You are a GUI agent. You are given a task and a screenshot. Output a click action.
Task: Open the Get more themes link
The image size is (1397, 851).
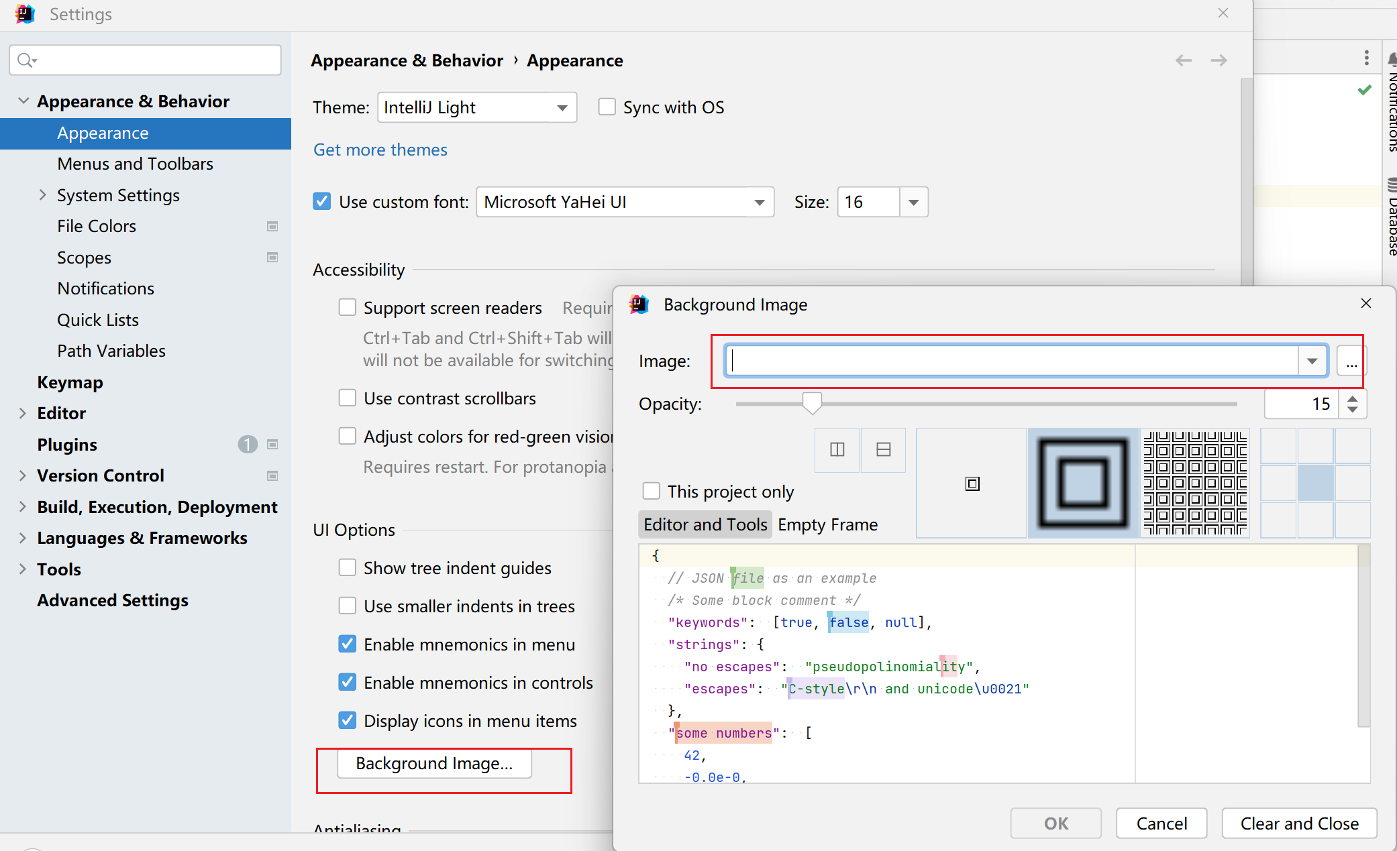pos(380,150)
